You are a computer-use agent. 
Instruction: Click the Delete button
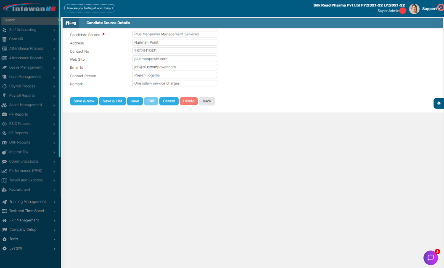188,101
